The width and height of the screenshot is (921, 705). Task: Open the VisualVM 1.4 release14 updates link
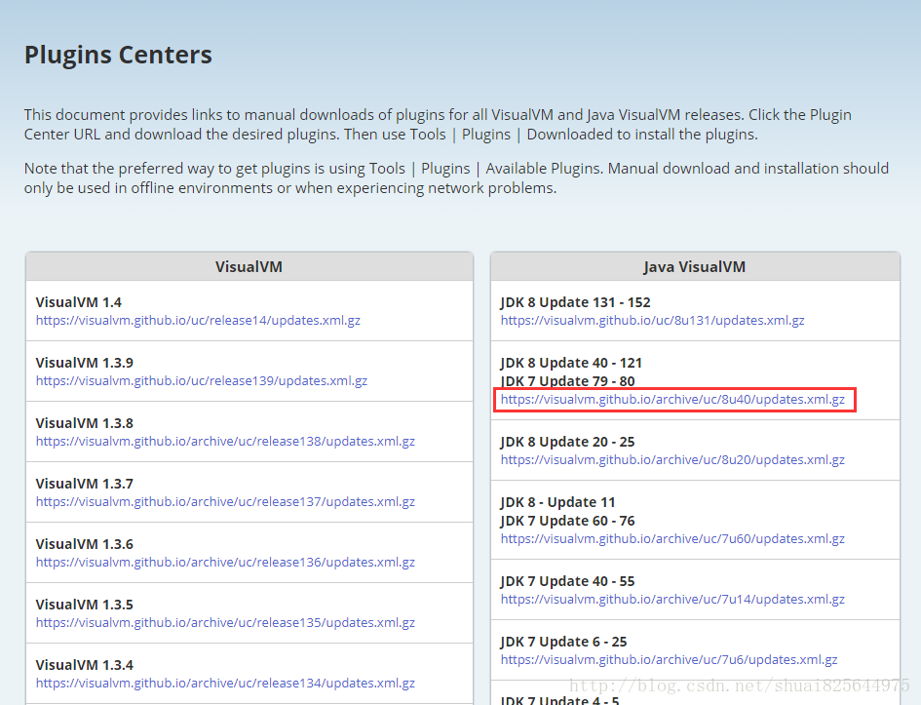pyautogui.click(x=198, y=320)
